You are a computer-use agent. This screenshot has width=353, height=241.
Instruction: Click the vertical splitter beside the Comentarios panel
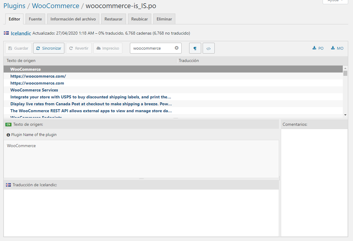(280, 178)
